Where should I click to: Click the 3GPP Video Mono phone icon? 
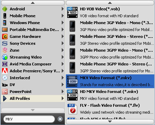(72, 54)
